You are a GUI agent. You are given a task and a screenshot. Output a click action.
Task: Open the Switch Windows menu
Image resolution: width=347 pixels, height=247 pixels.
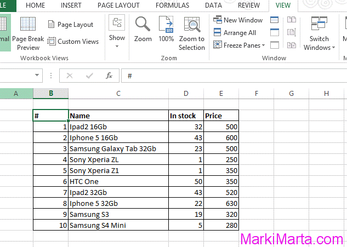coord(319,33)
